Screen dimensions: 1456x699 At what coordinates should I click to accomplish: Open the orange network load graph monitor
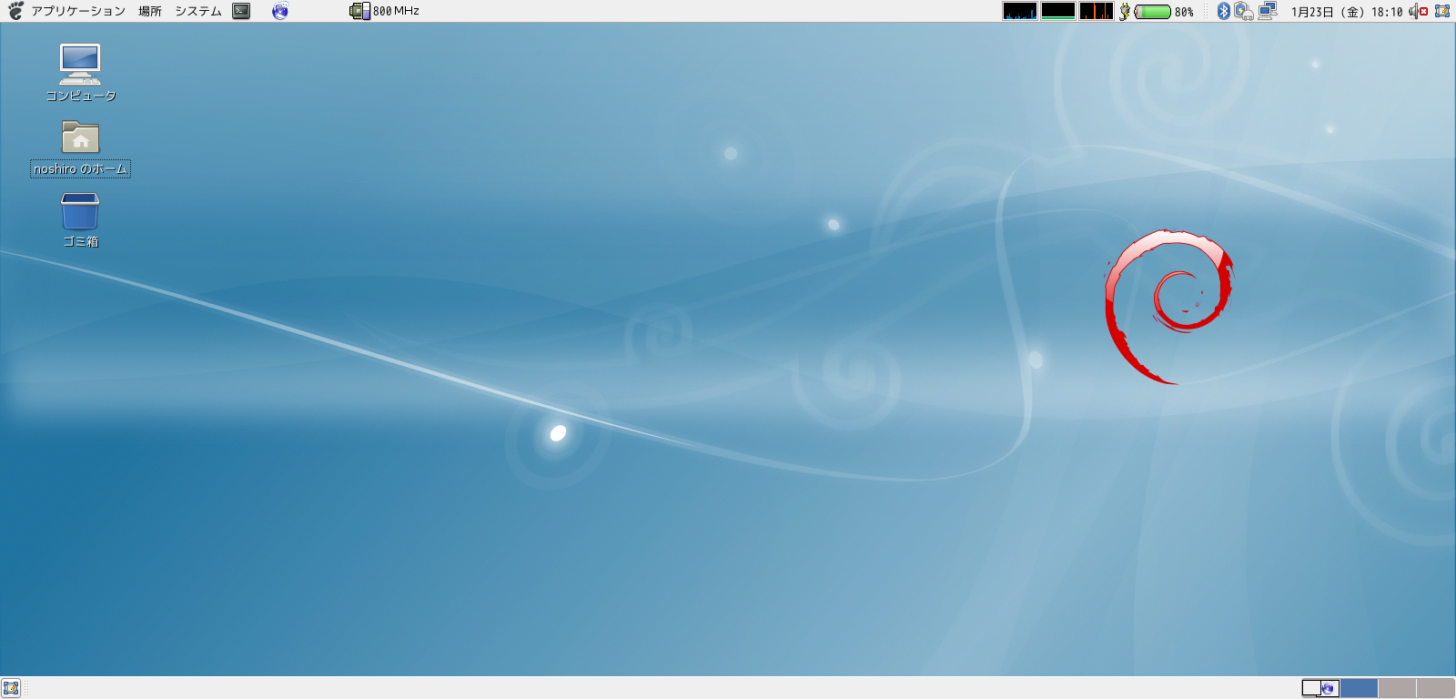coord(1097,11)
